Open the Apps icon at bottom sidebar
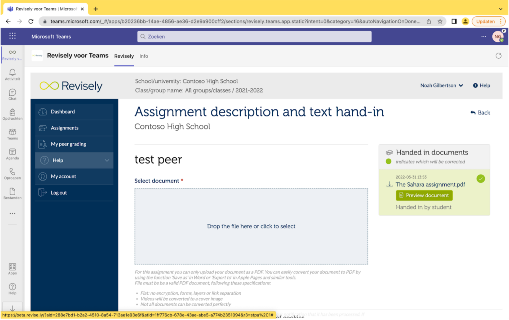Image resolution: width=509 pixels, height=320 pixels. click(12, 267)
